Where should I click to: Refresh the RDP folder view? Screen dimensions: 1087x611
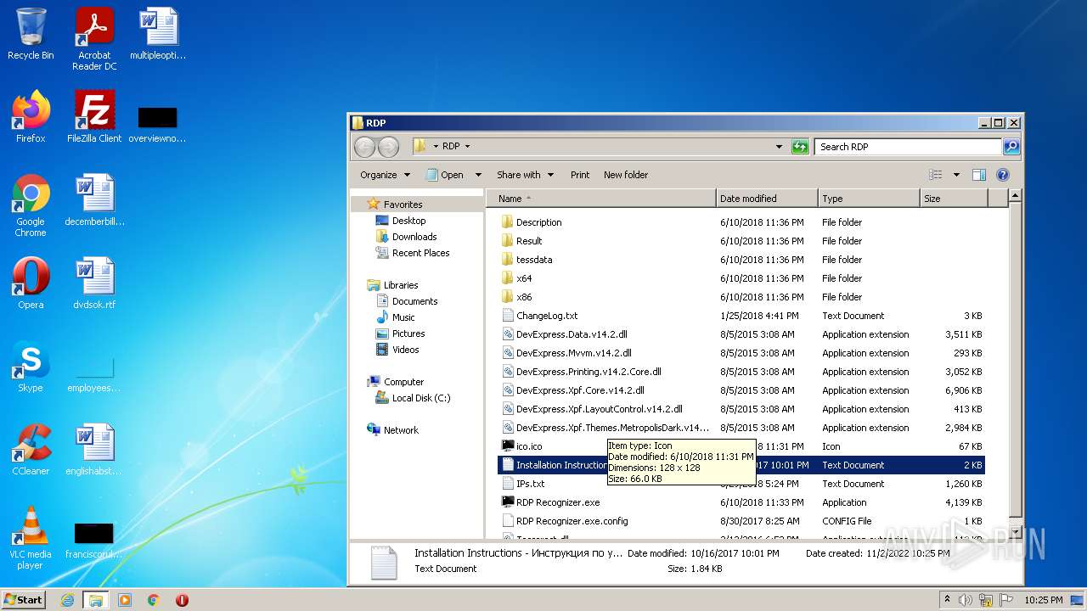(x=799, y=147)
